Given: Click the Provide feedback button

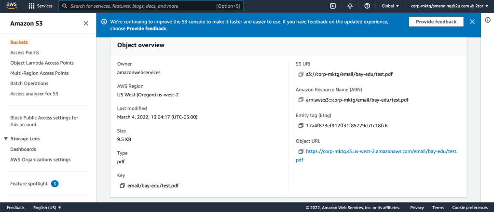Looking at the screenshot, I should pyautogui.click(x=436, y=22).
